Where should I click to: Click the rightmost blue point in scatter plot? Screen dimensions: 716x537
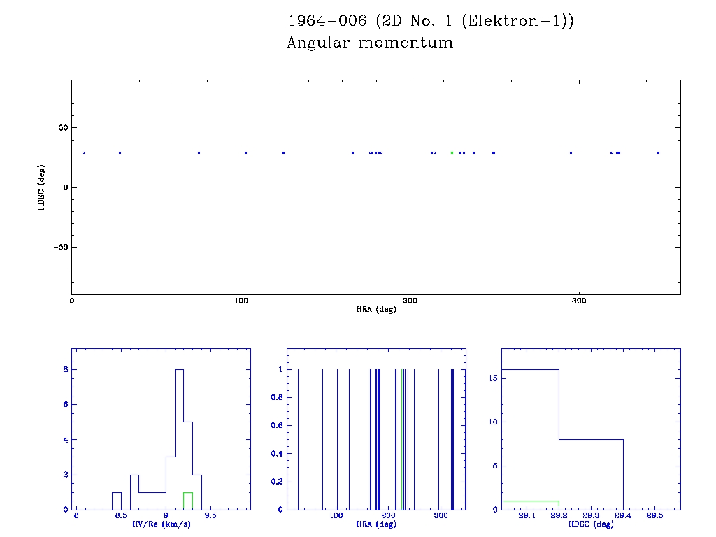click(658, 152)
